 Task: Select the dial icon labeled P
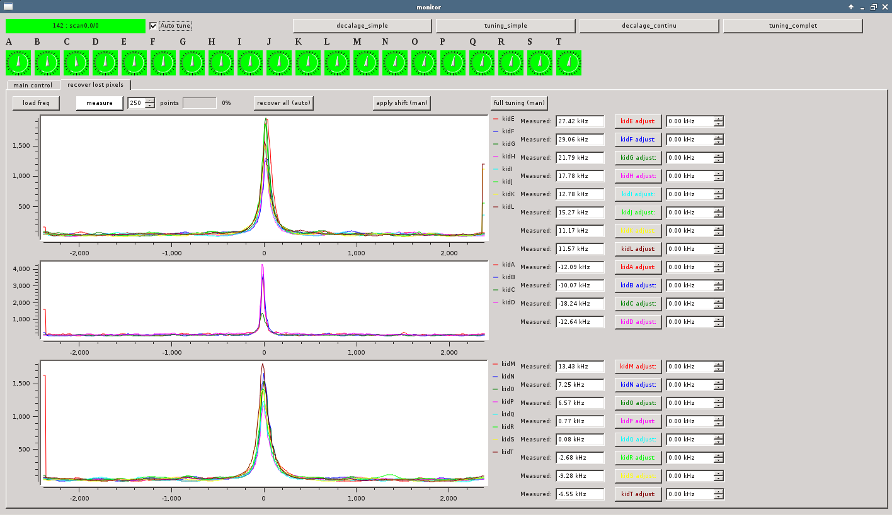click(x=453, y=63)
